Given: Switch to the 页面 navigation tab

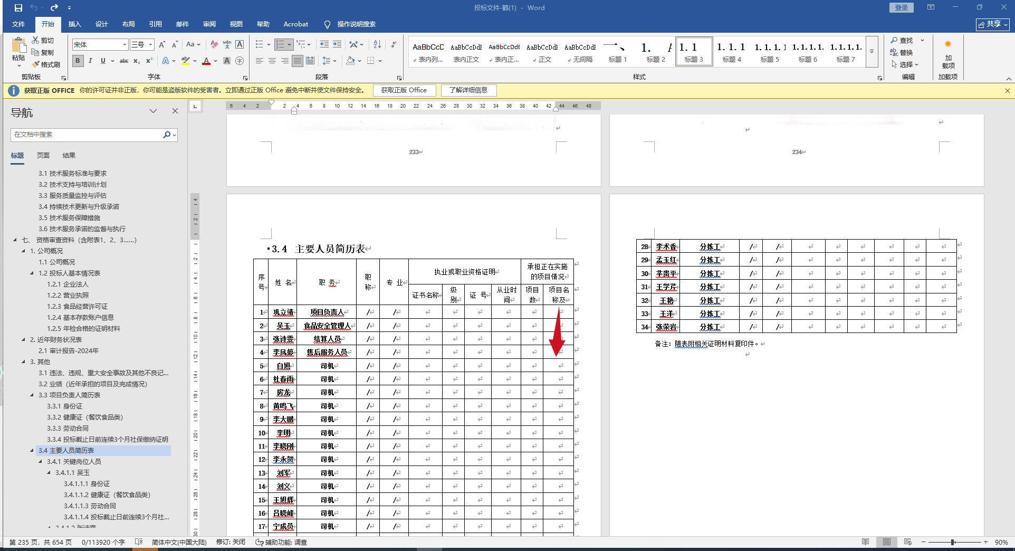Looking at the screenshot, I should (43, 156).
